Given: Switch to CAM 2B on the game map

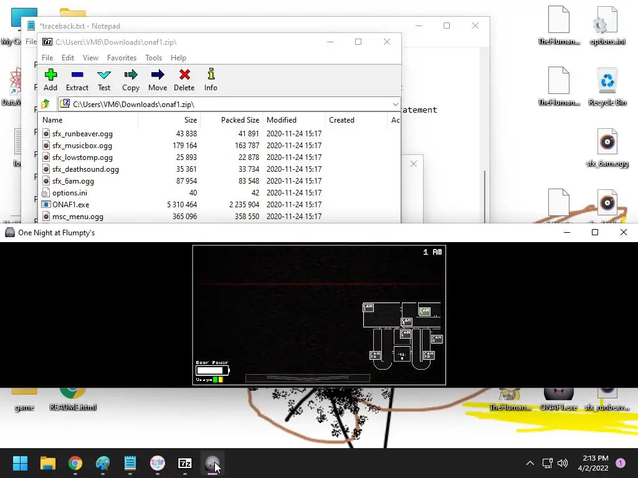Looking at the screenshot, I should click(x=429, y=355).
